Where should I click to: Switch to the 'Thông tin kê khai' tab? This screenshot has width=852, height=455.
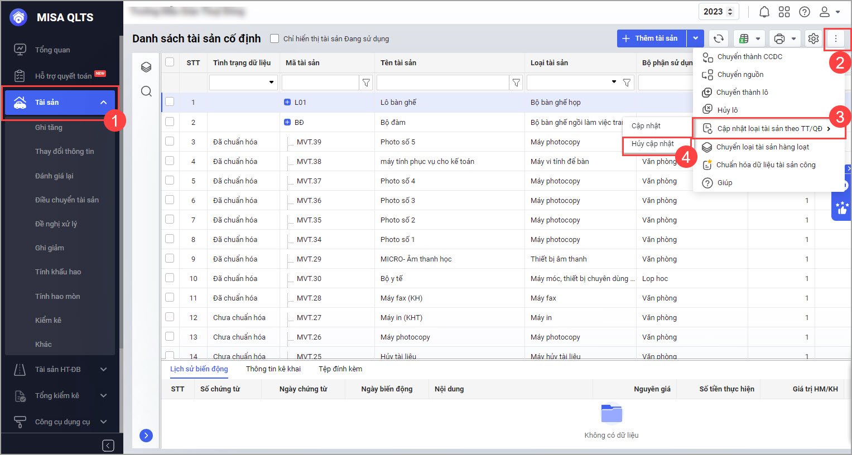273,369
